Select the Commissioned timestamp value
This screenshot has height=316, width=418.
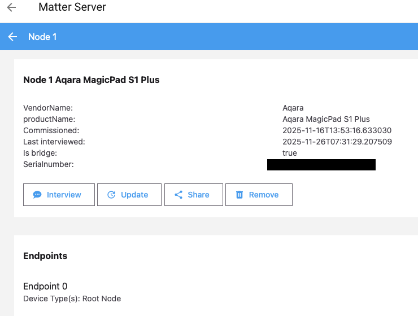(x=337, y=130)
